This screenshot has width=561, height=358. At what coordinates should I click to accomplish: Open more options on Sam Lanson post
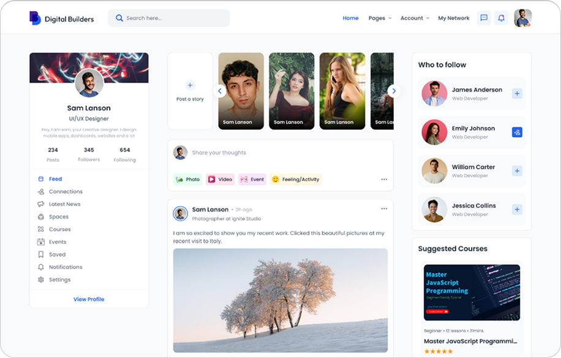pos(384,208)
